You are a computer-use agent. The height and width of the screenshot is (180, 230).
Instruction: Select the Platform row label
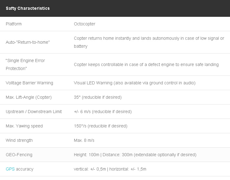click(x=14, y=24)
